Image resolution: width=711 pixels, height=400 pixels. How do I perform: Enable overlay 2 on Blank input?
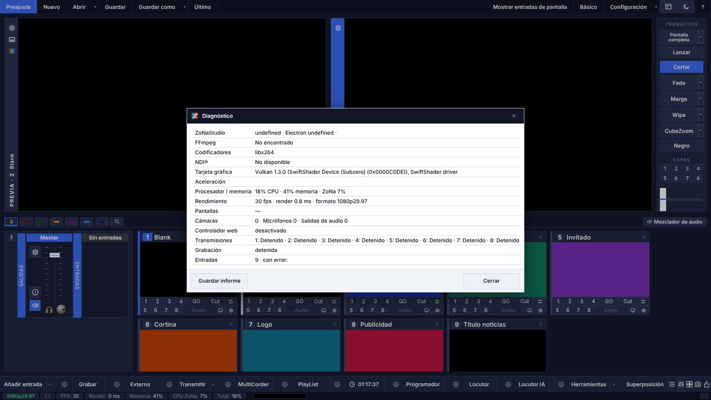(157, 301)
